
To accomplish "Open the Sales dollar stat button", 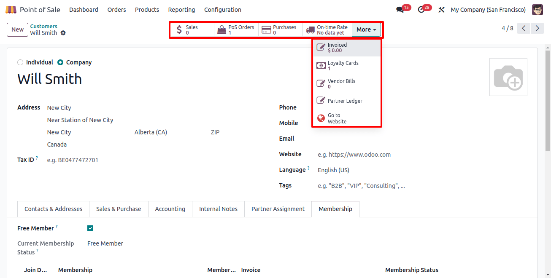I will (x=192, y=29).
